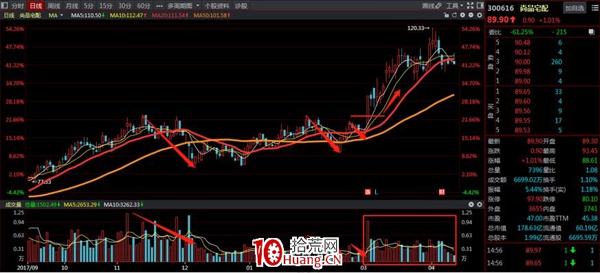The height and width of the screenshot is (273, 600).
Task: Select the 15分 period tab
Action: coord(105,6)
